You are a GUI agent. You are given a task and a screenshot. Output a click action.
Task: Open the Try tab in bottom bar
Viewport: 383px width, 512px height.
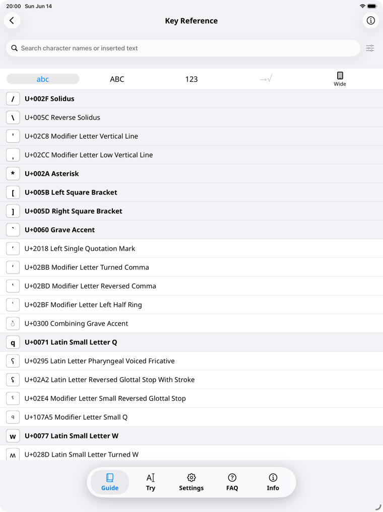pos(151,482)
